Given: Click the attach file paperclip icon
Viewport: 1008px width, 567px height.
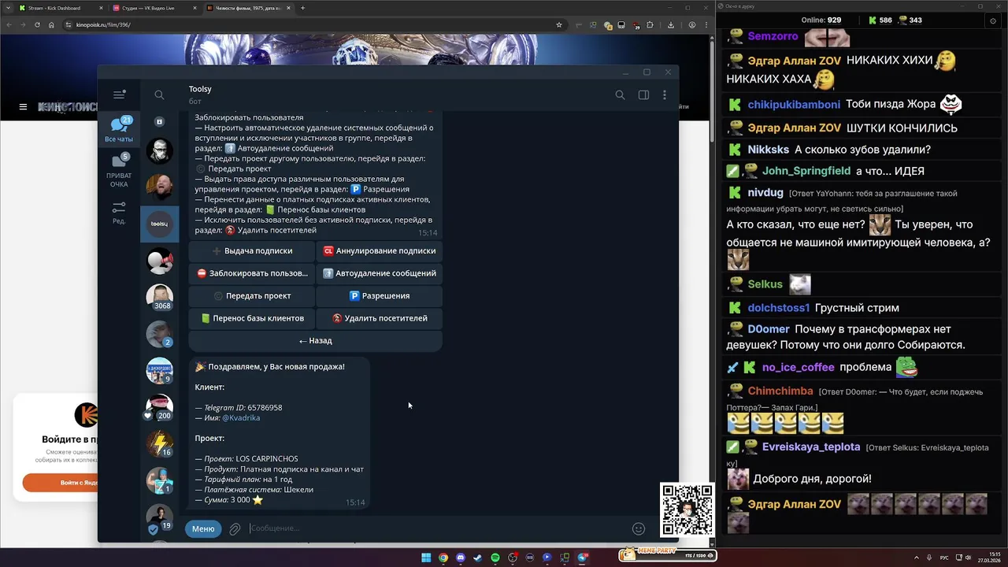Looking at the screenshot, I should coord(235,529).
